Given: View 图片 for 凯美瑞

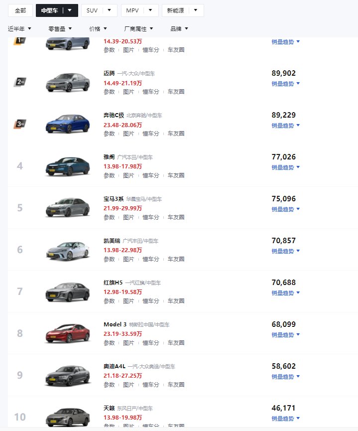Looking at the screenshot, I should point(128,259).
